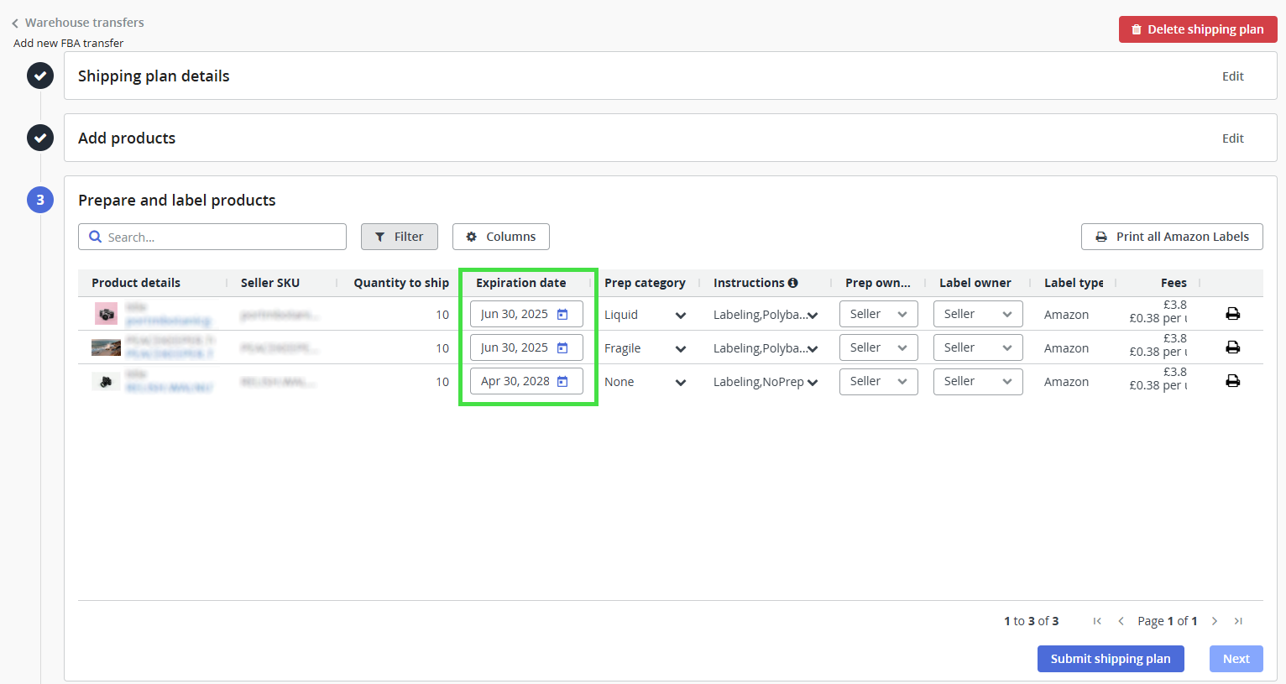Go to the first page of results
This screenshot has width=1286, height=684.
point(1097,621)
